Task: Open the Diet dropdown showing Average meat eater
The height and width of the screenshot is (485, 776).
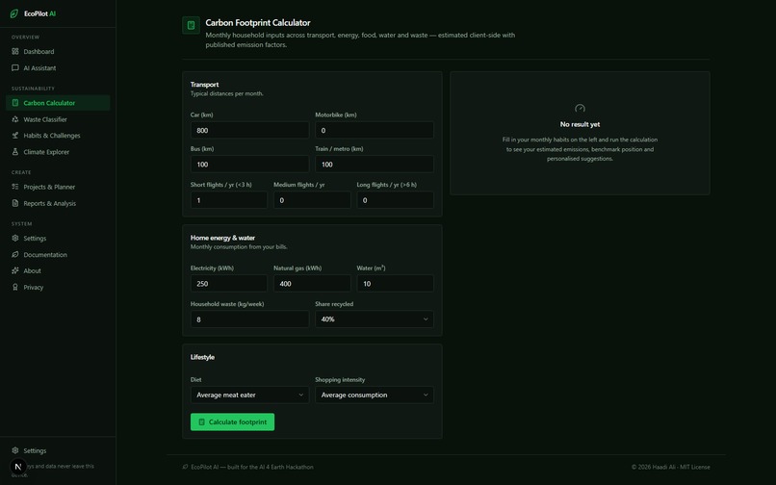Action: click(x=249, y=395)
